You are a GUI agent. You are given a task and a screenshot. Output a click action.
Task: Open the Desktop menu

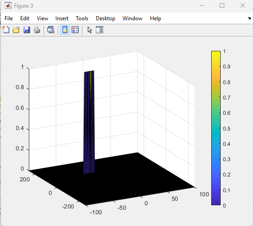(x=105, y=18)
